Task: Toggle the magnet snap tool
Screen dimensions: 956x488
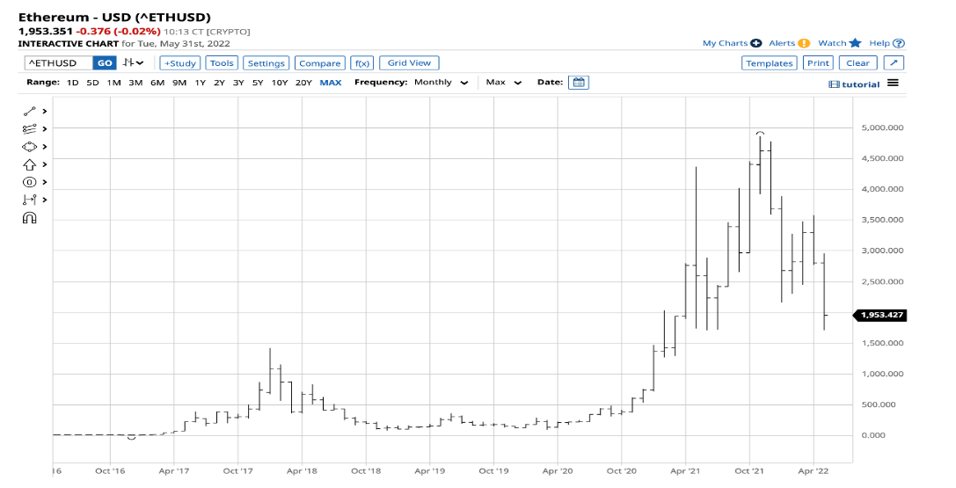Action: pos(29,218)
